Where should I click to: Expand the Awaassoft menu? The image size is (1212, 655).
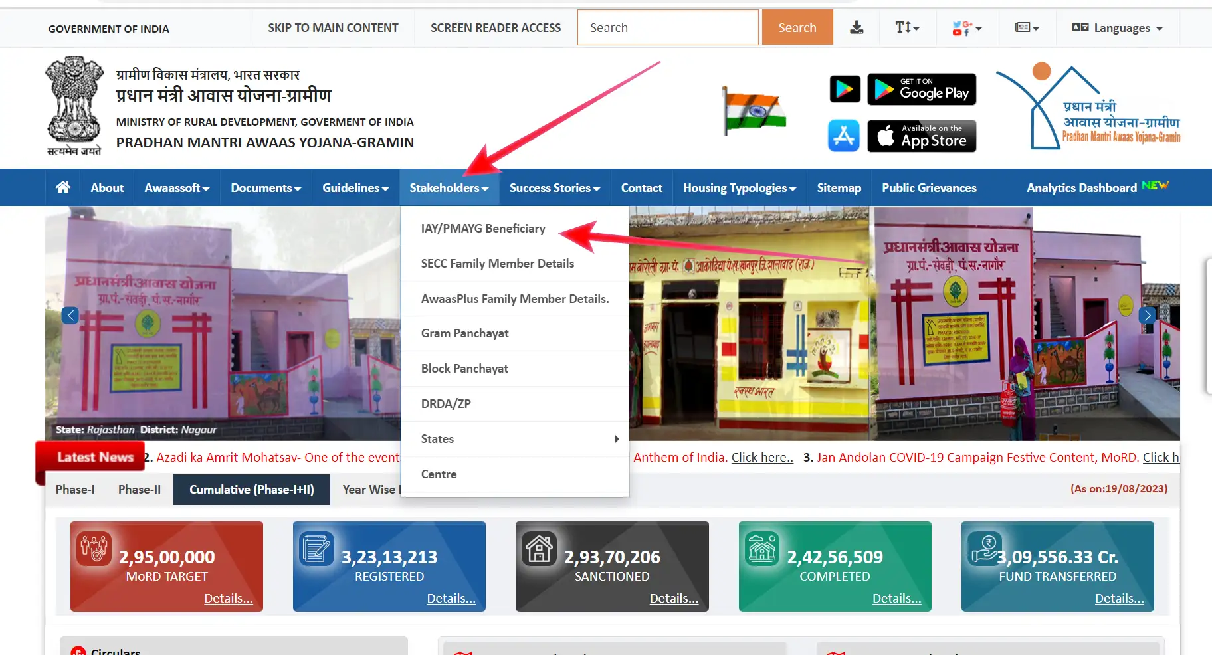click(x=177, y=187)
